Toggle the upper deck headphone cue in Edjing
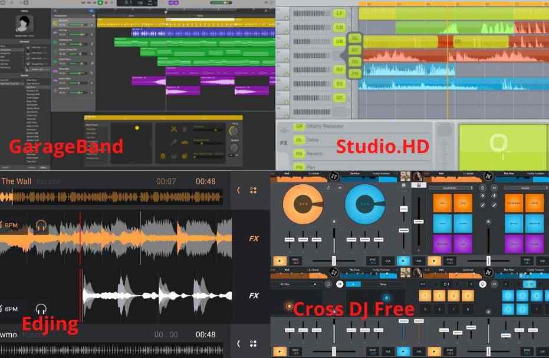The width and height of the screenshot is (549, 358). (41, 225)
